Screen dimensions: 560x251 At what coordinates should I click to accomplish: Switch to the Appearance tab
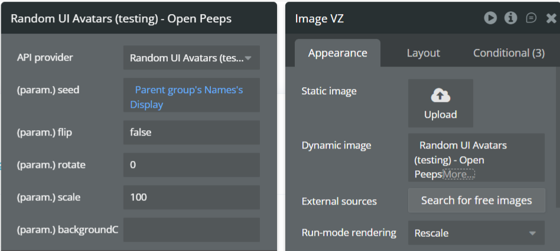337,53
